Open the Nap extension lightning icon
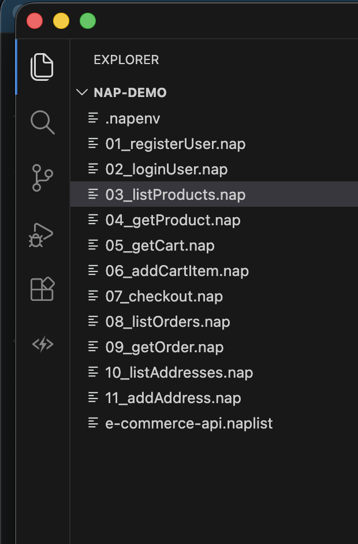The width and height of the screenshot is (358, 544). pos(42,344)
